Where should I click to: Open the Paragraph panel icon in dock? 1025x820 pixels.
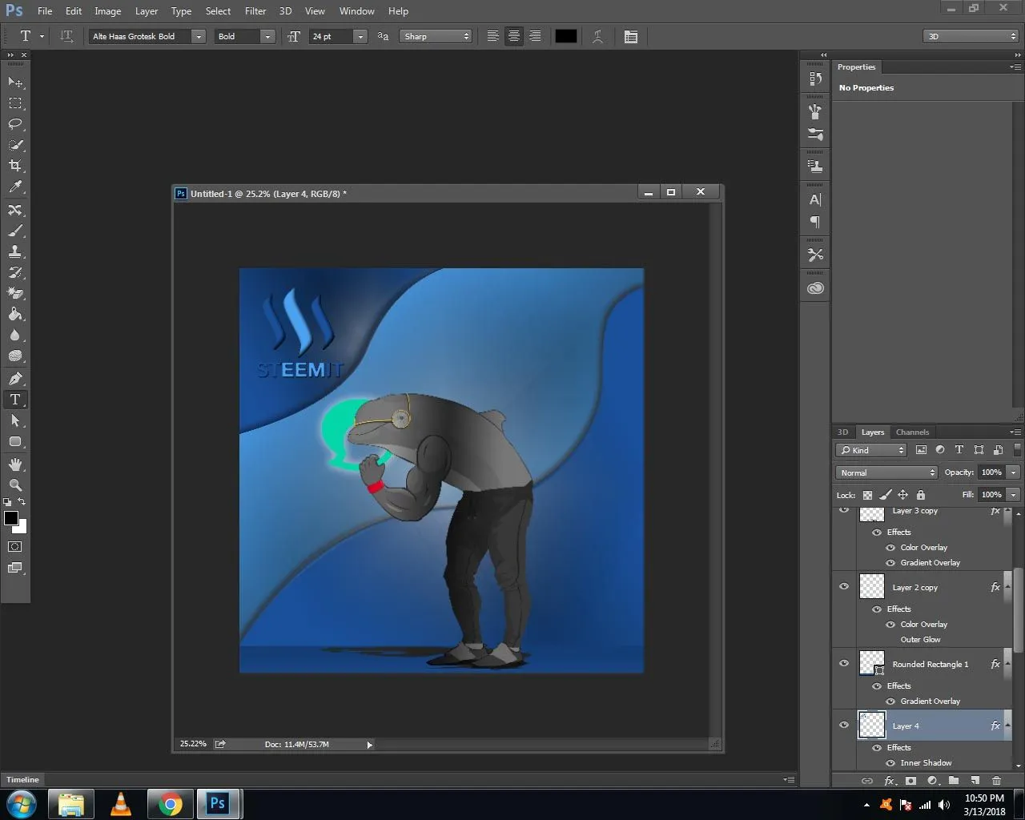pyautogui.click(x=815, y=222)
